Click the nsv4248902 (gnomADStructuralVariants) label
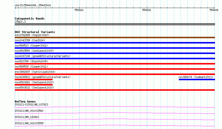The height and width of the screenshot is (129, 222). point(43,77)
